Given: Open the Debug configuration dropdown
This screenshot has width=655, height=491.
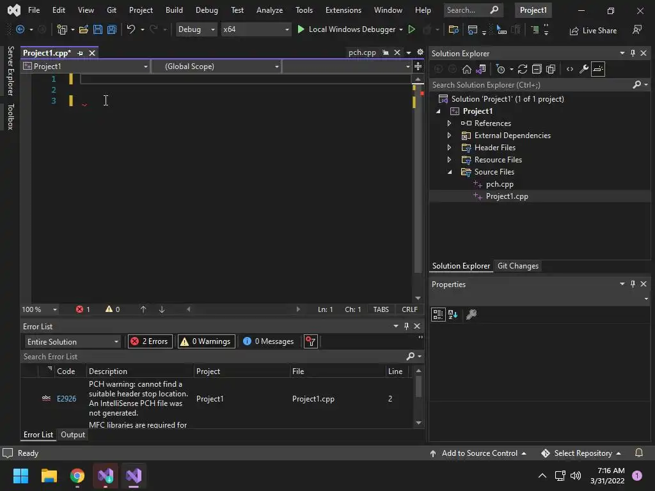Looking at the screenshot, I should (x=196, y=29).
